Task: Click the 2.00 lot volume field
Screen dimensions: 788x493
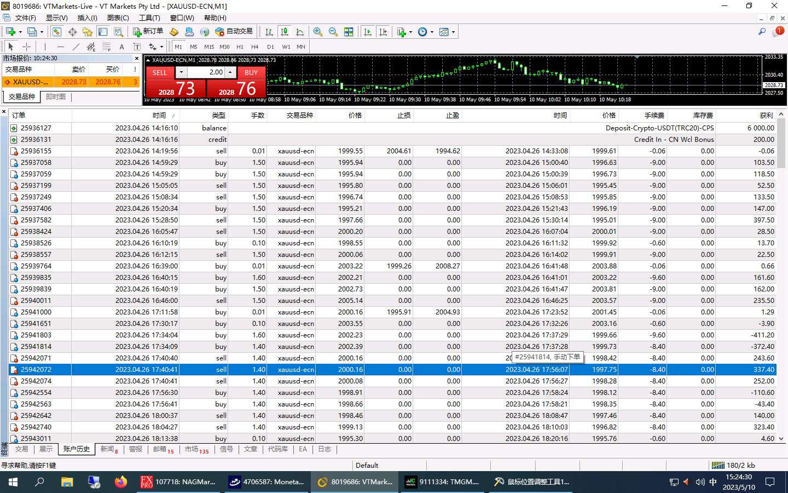Action: (206, 72)
